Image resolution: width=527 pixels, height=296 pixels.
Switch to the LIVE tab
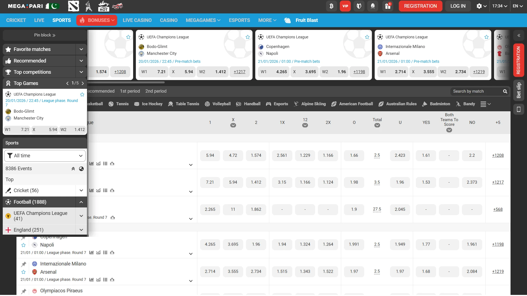pyautogui.click(x=39, y=20)
